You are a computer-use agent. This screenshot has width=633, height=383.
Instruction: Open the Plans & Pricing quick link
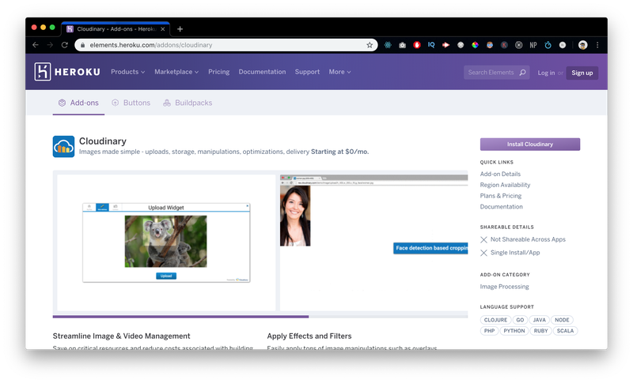pyautogui.click(x=501, y=196)
